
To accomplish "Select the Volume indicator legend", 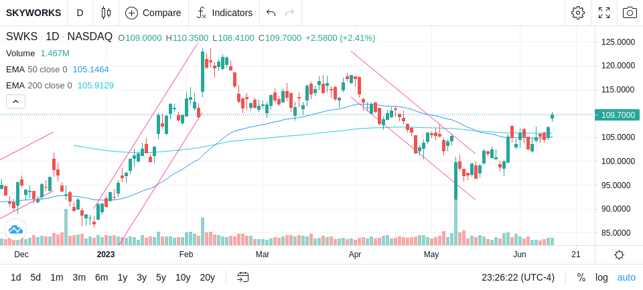I will 21,54.
